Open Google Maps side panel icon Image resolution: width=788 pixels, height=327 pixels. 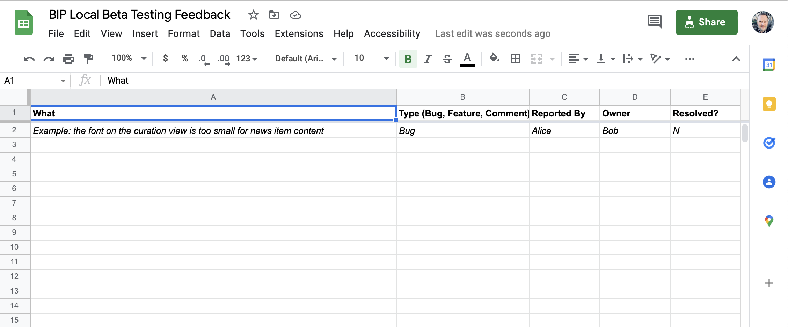click(x=769, y=221)
